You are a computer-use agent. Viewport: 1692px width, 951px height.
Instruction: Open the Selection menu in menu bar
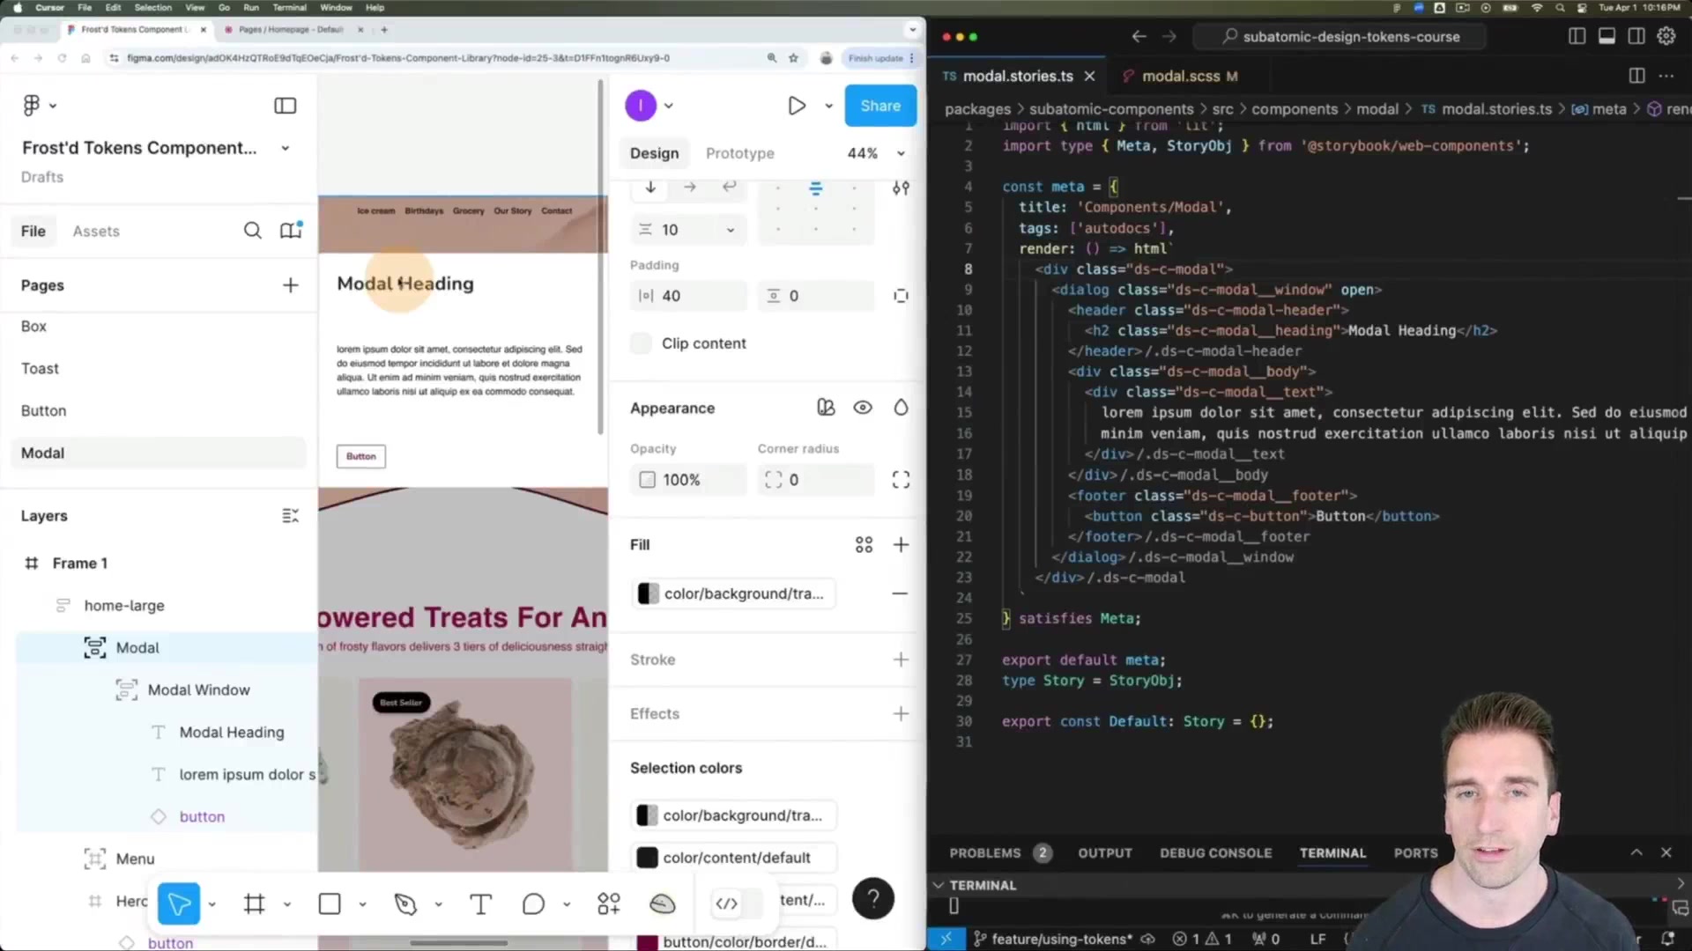(152, 7)
